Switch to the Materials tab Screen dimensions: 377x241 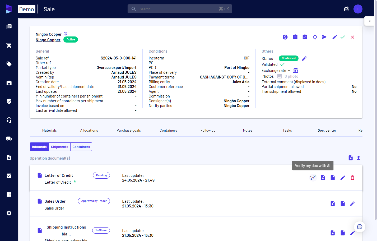tap(50, 130)
